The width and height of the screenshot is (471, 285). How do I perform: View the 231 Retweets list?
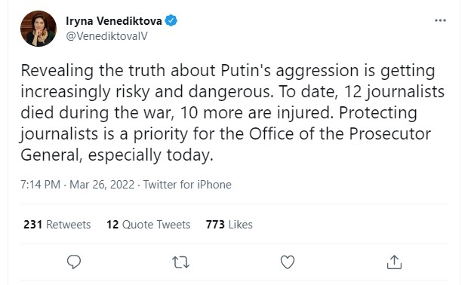pos(57,225)
